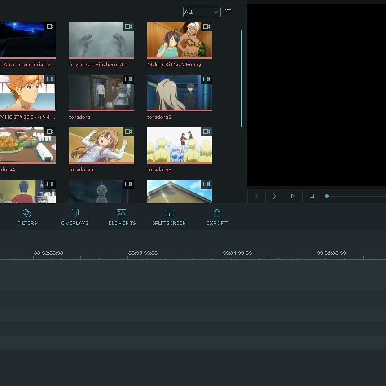Click the 'Maken-Ki Ova 2 Funny' name label
Image resolution: width=386 pixels, height=386 pixels.
tap(174, 65)
